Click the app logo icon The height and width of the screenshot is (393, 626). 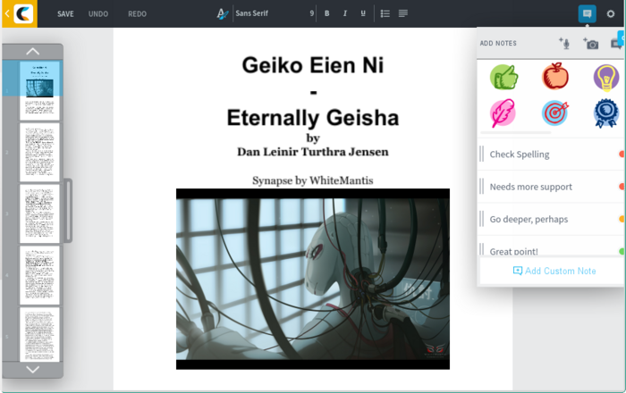pyautogui.click(x=23, y=13)
